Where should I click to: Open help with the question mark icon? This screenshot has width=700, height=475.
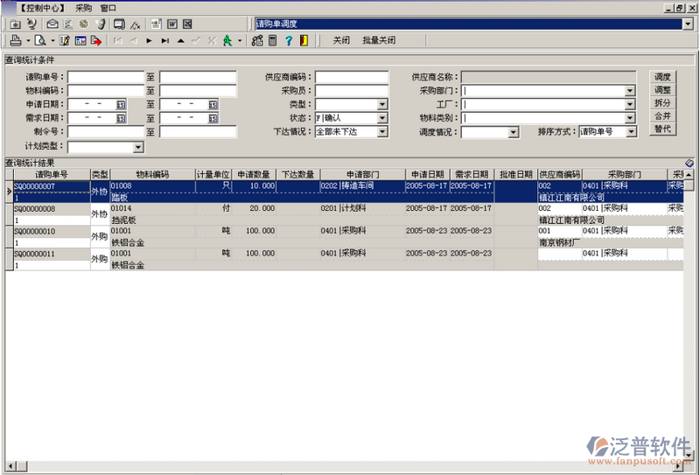point(288,40)
